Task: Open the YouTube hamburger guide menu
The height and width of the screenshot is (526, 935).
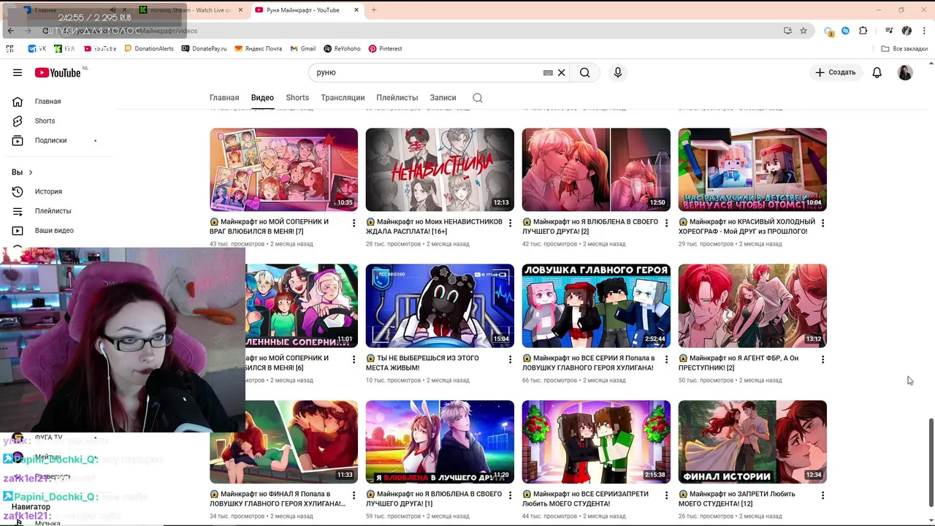Action: click(18, 72)
